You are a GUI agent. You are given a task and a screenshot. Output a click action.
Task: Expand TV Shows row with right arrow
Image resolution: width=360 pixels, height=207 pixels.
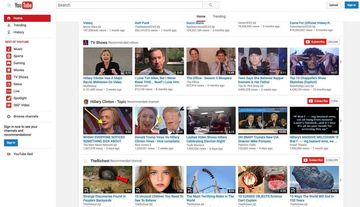(341, 62)
